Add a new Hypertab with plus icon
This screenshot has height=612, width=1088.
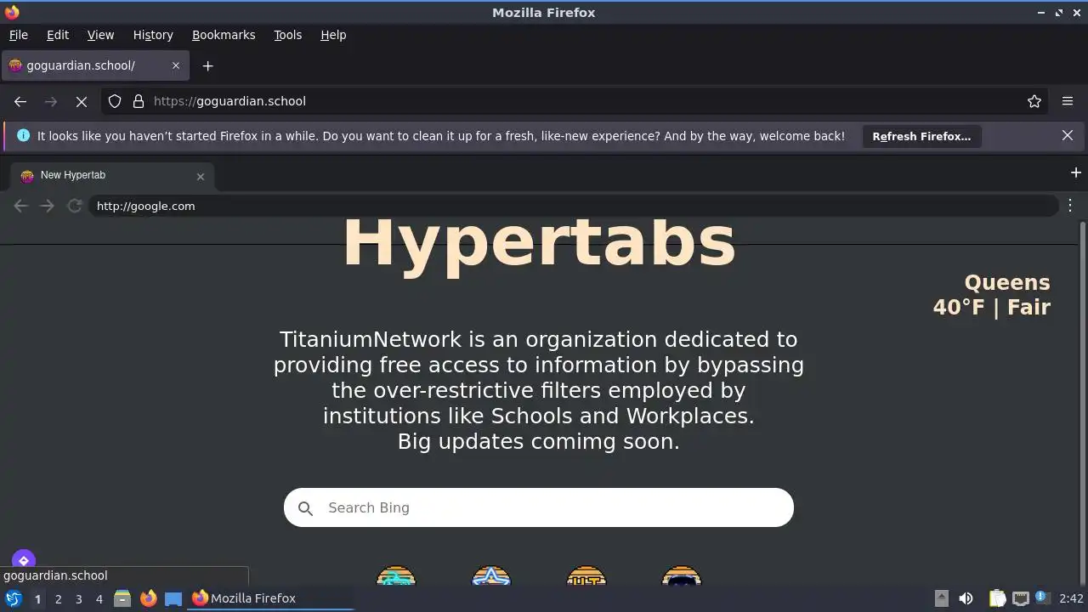point(1076,173)
